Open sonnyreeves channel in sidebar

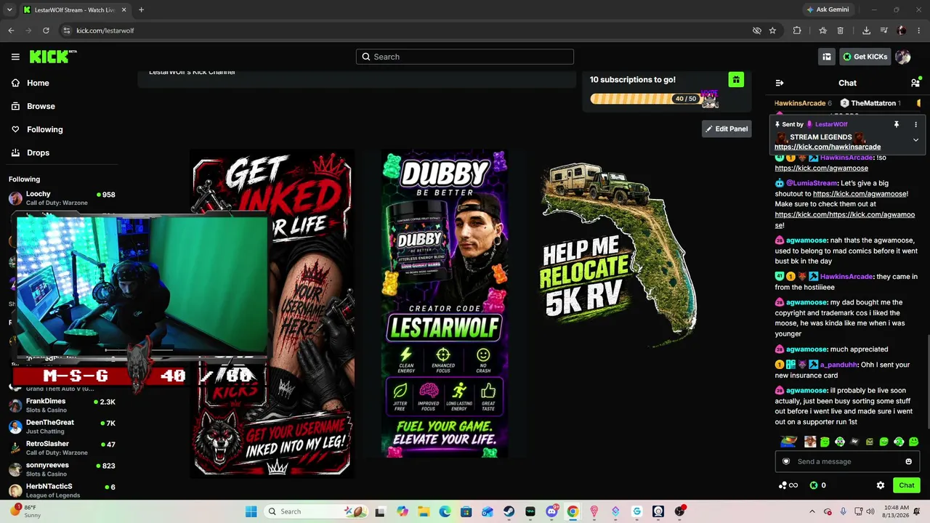(x=62, y=469)
